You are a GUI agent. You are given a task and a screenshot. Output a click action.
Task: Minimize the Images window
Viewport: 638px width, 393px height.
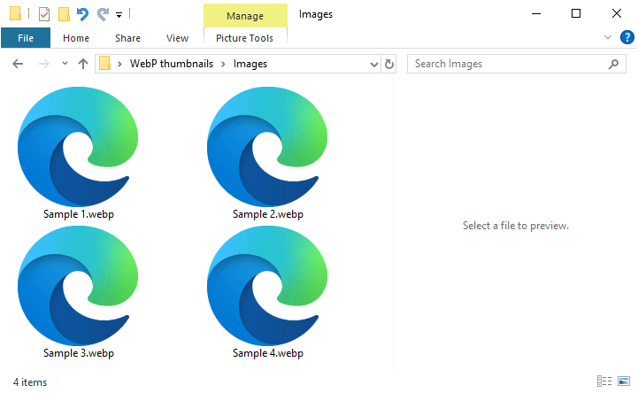536,14
